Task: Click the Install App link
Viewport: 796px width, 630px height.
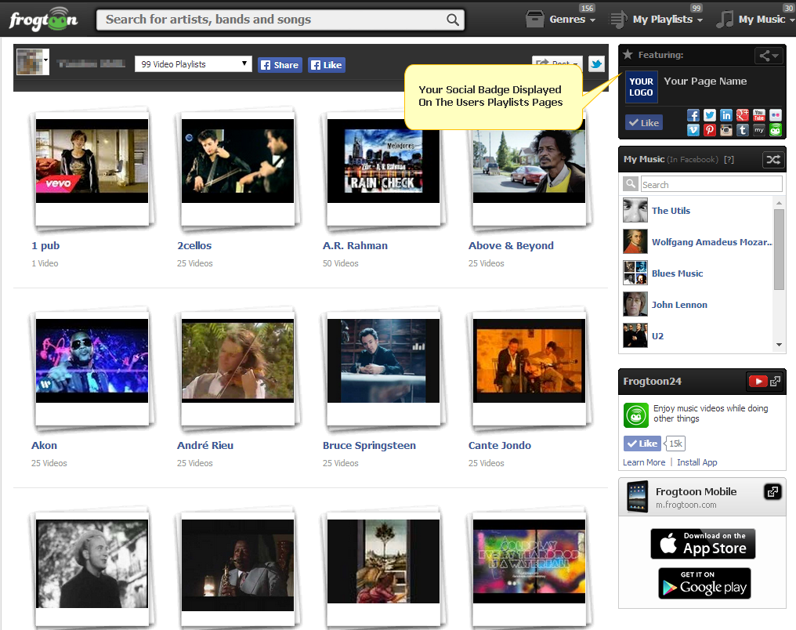Action: point(696,462)
